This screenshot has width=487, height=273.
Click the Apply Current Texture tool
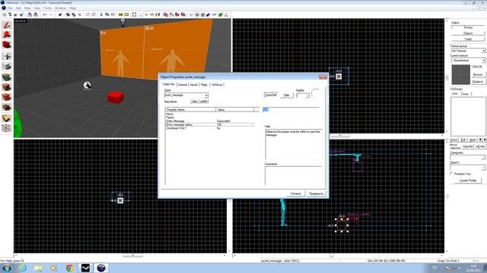tap(7, 87)
